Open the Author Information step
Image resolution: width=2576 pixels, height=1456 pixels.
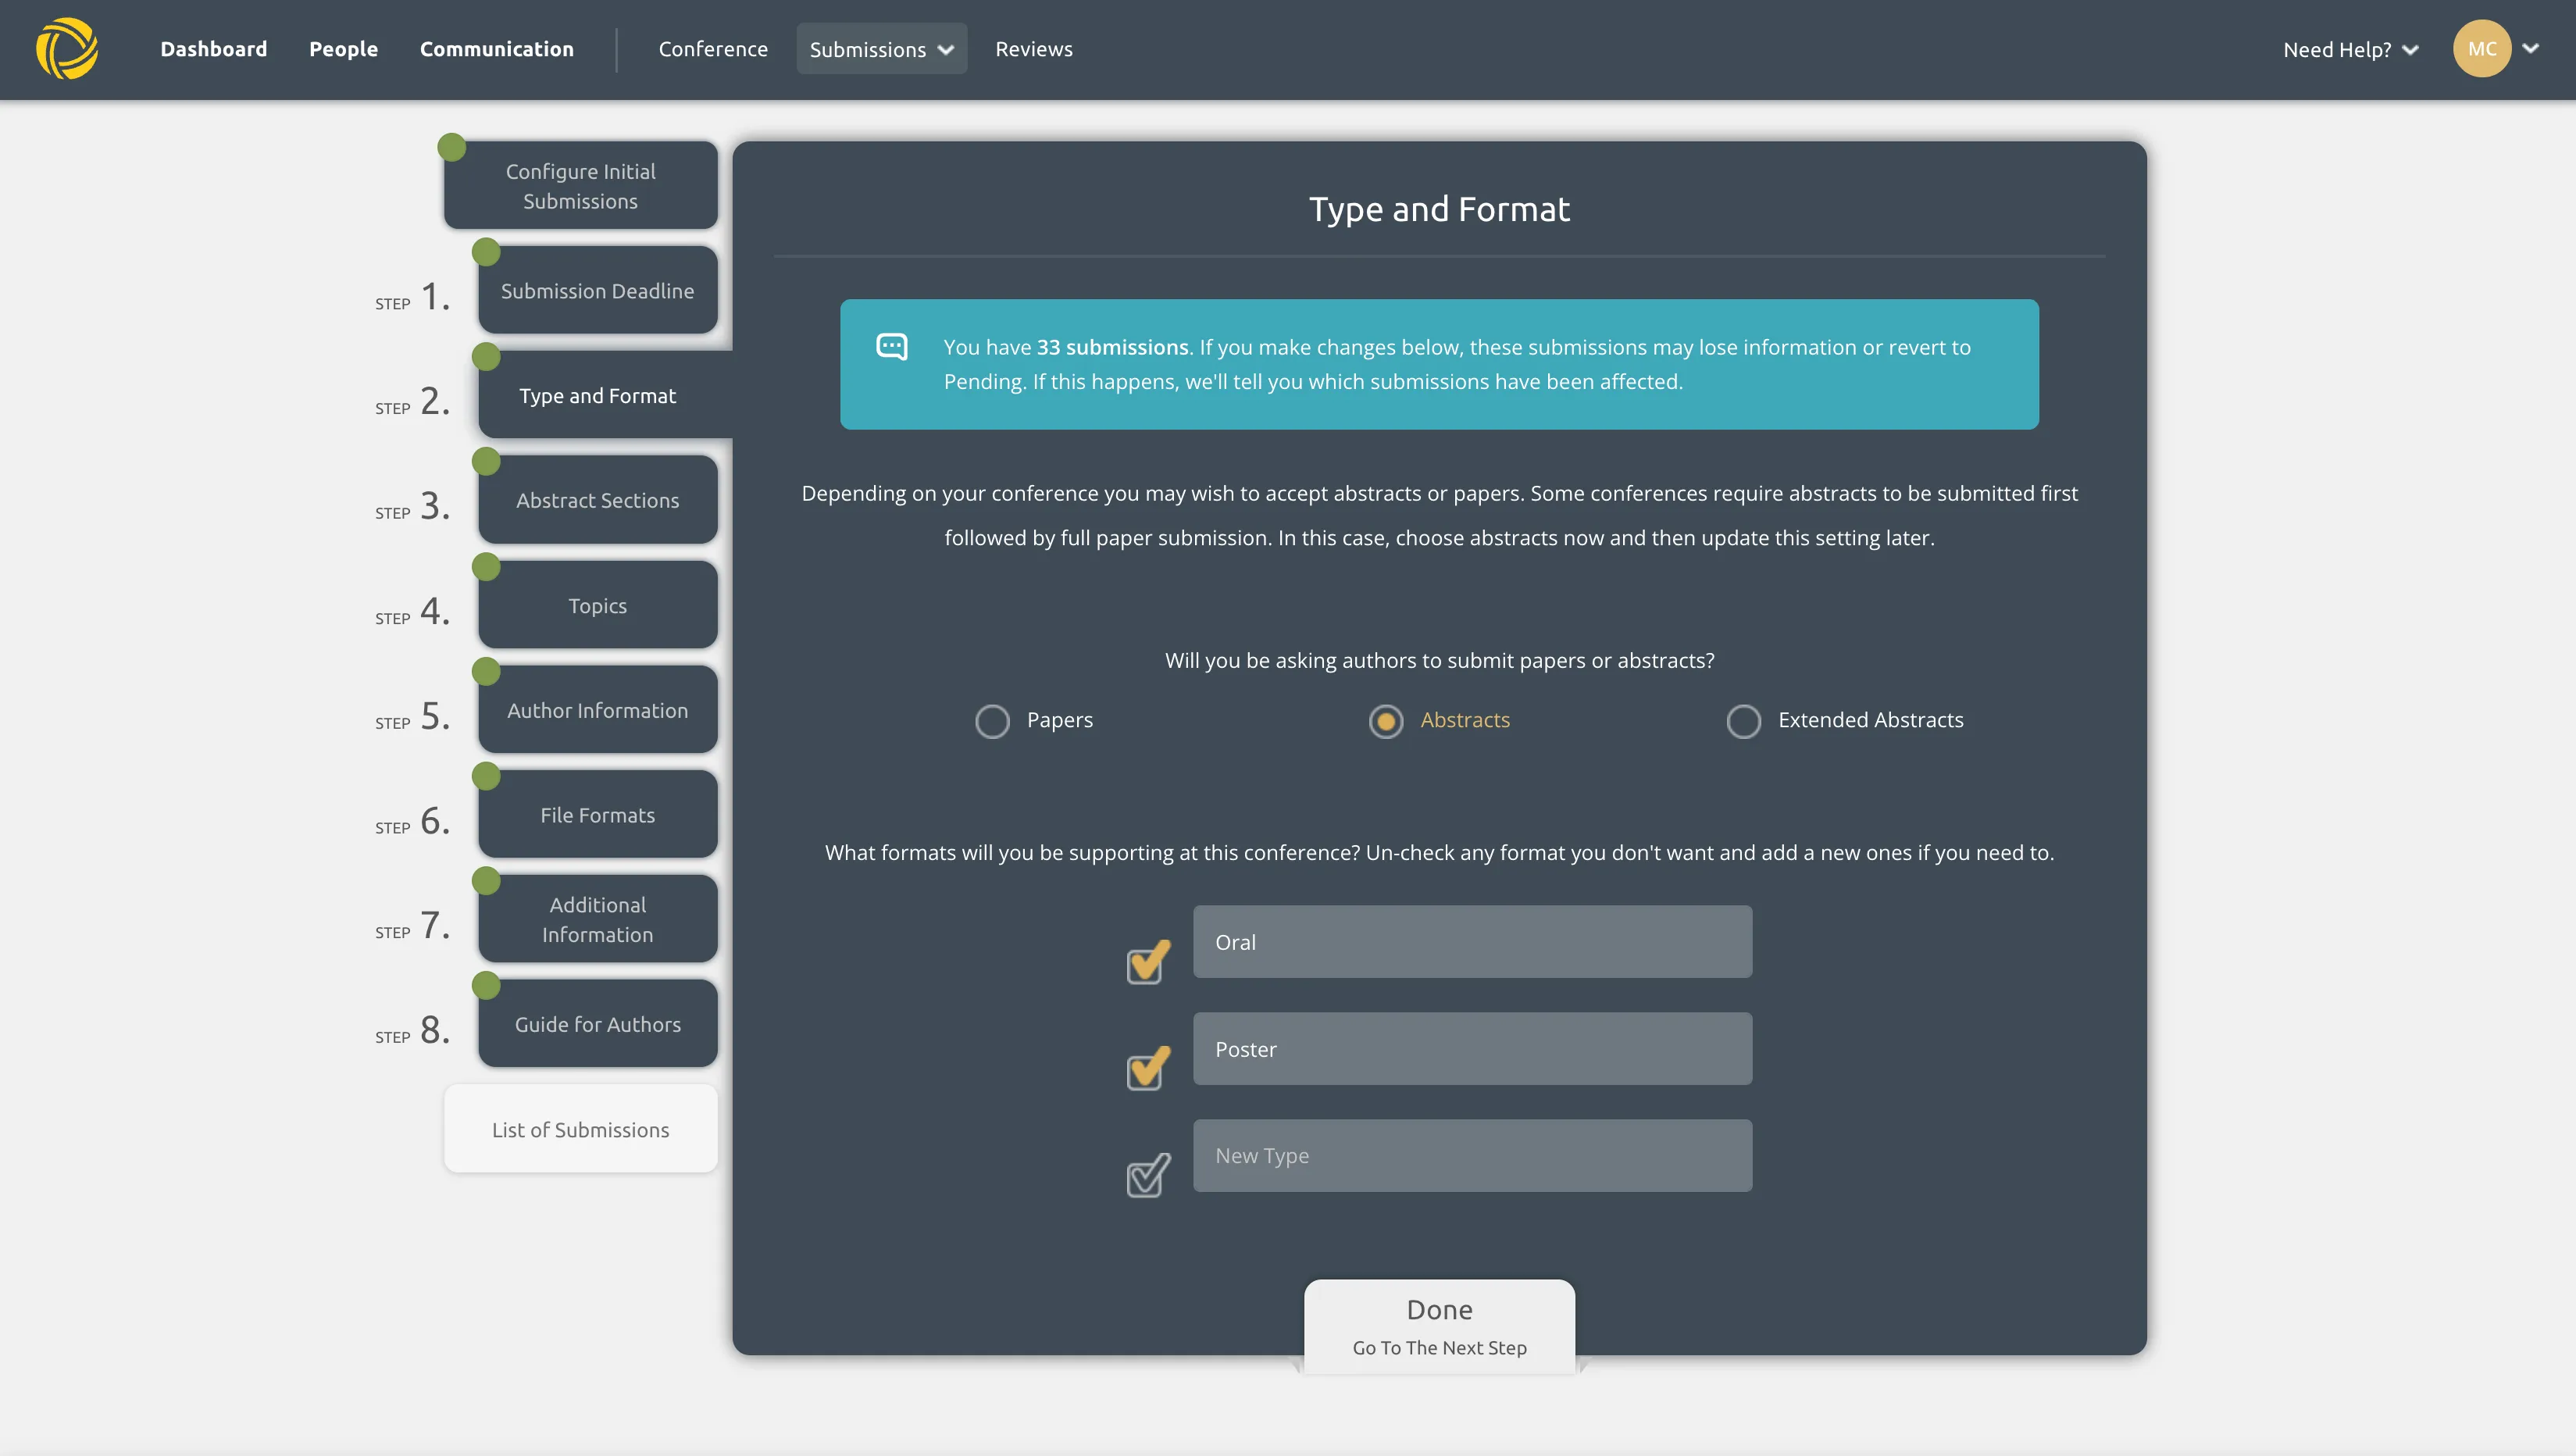click(x=597, y=710)
